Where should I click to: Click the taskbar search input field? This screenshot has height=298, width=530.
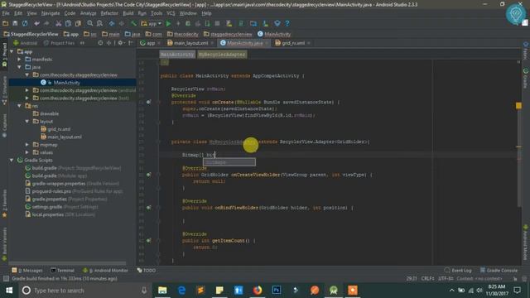pos(84,291)
